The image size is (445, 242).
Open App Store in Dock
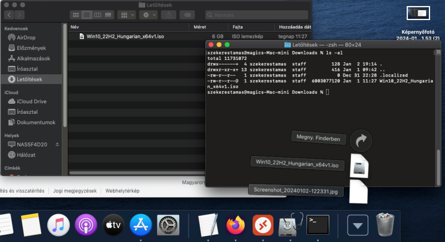click(x=141, y=225)
